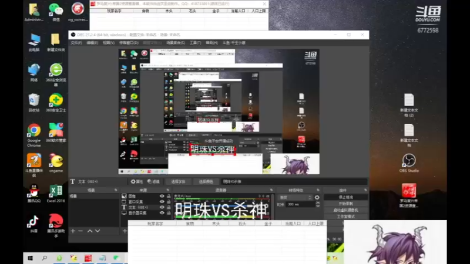Open the 新建文件夹 folder on desktop
The image size is (470, 264).
pyautogui.click(x=56, y=42)
